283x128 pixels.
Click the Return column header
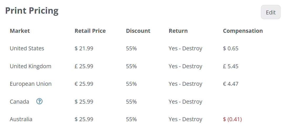click(178, 31)
